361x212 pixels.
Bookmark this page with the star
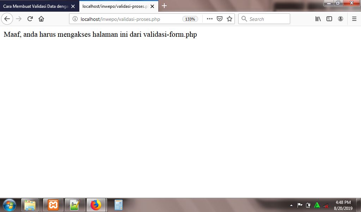pyautogui.click(x=230, y=19)
